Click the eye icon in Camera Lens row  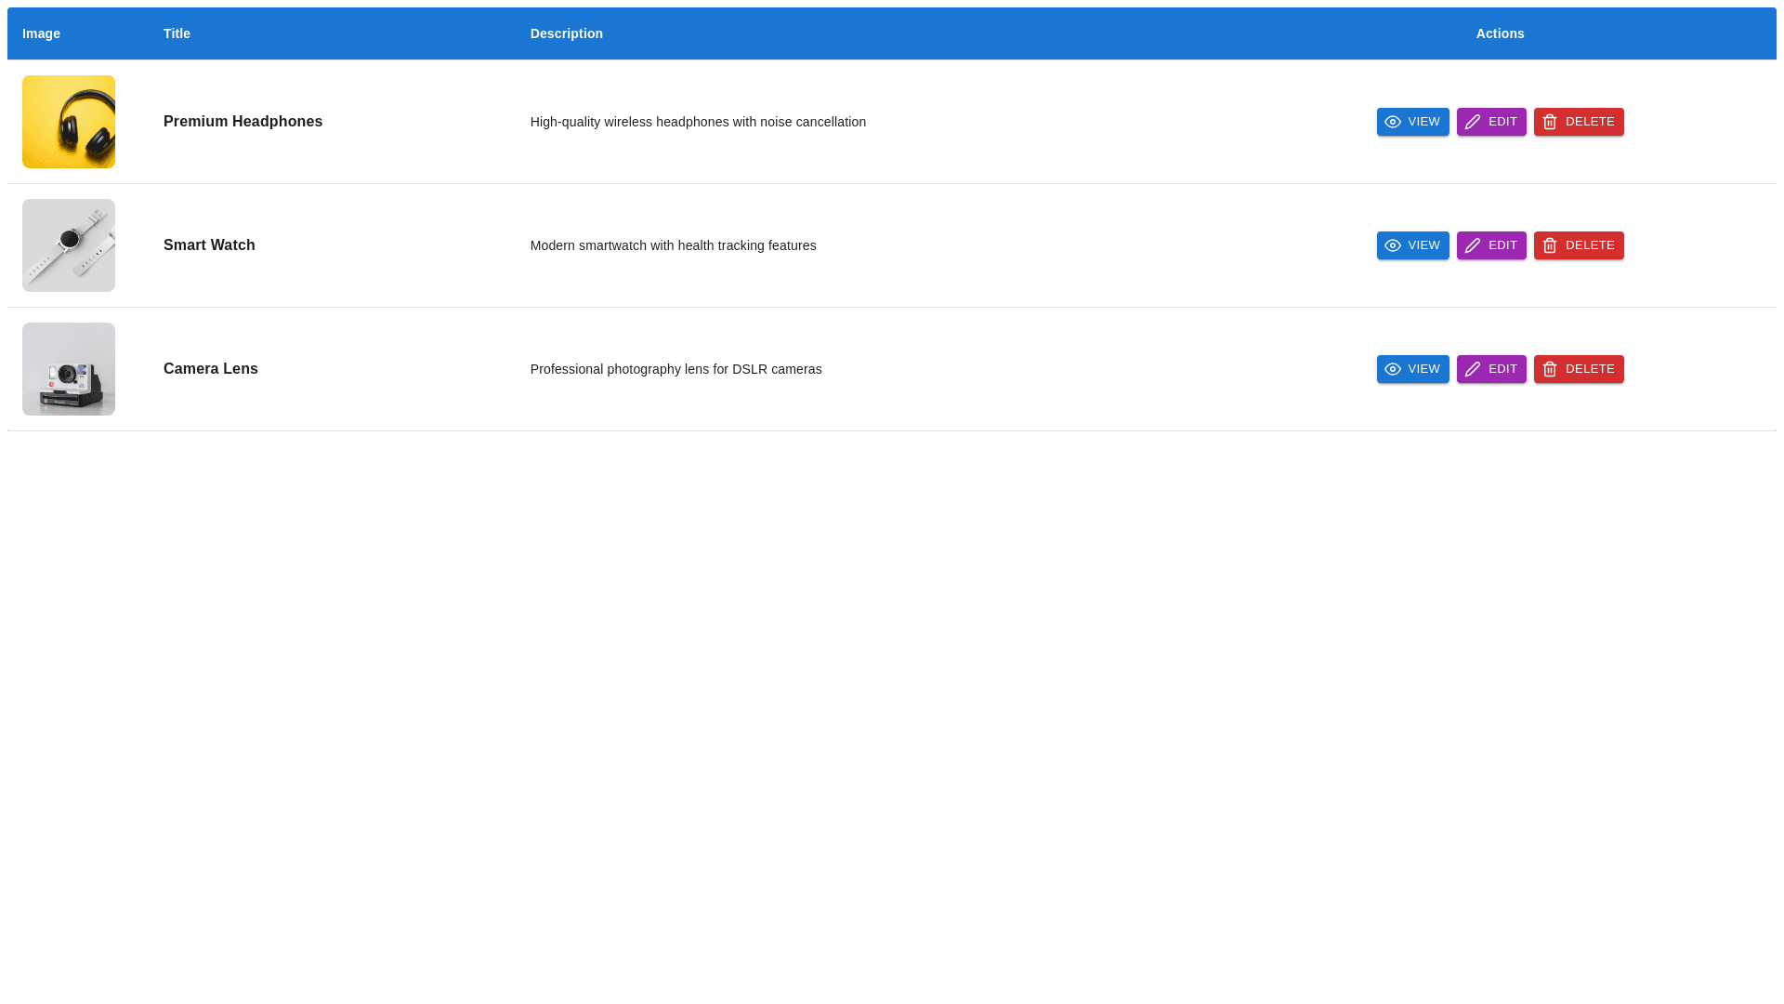coord(1393,369)
